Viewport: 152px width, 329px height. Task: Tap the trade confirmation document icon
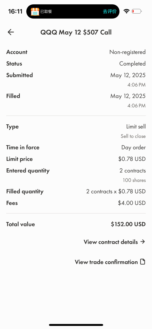(142, 262)
